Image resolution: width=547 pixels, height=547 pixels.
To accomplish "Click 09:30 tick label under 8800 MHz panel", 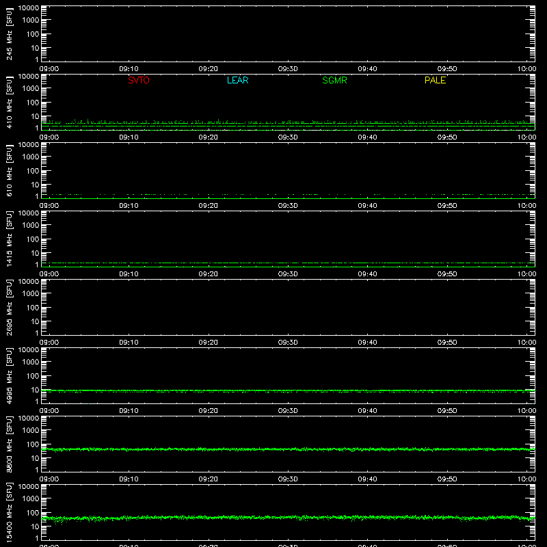I will coord(288,479).
